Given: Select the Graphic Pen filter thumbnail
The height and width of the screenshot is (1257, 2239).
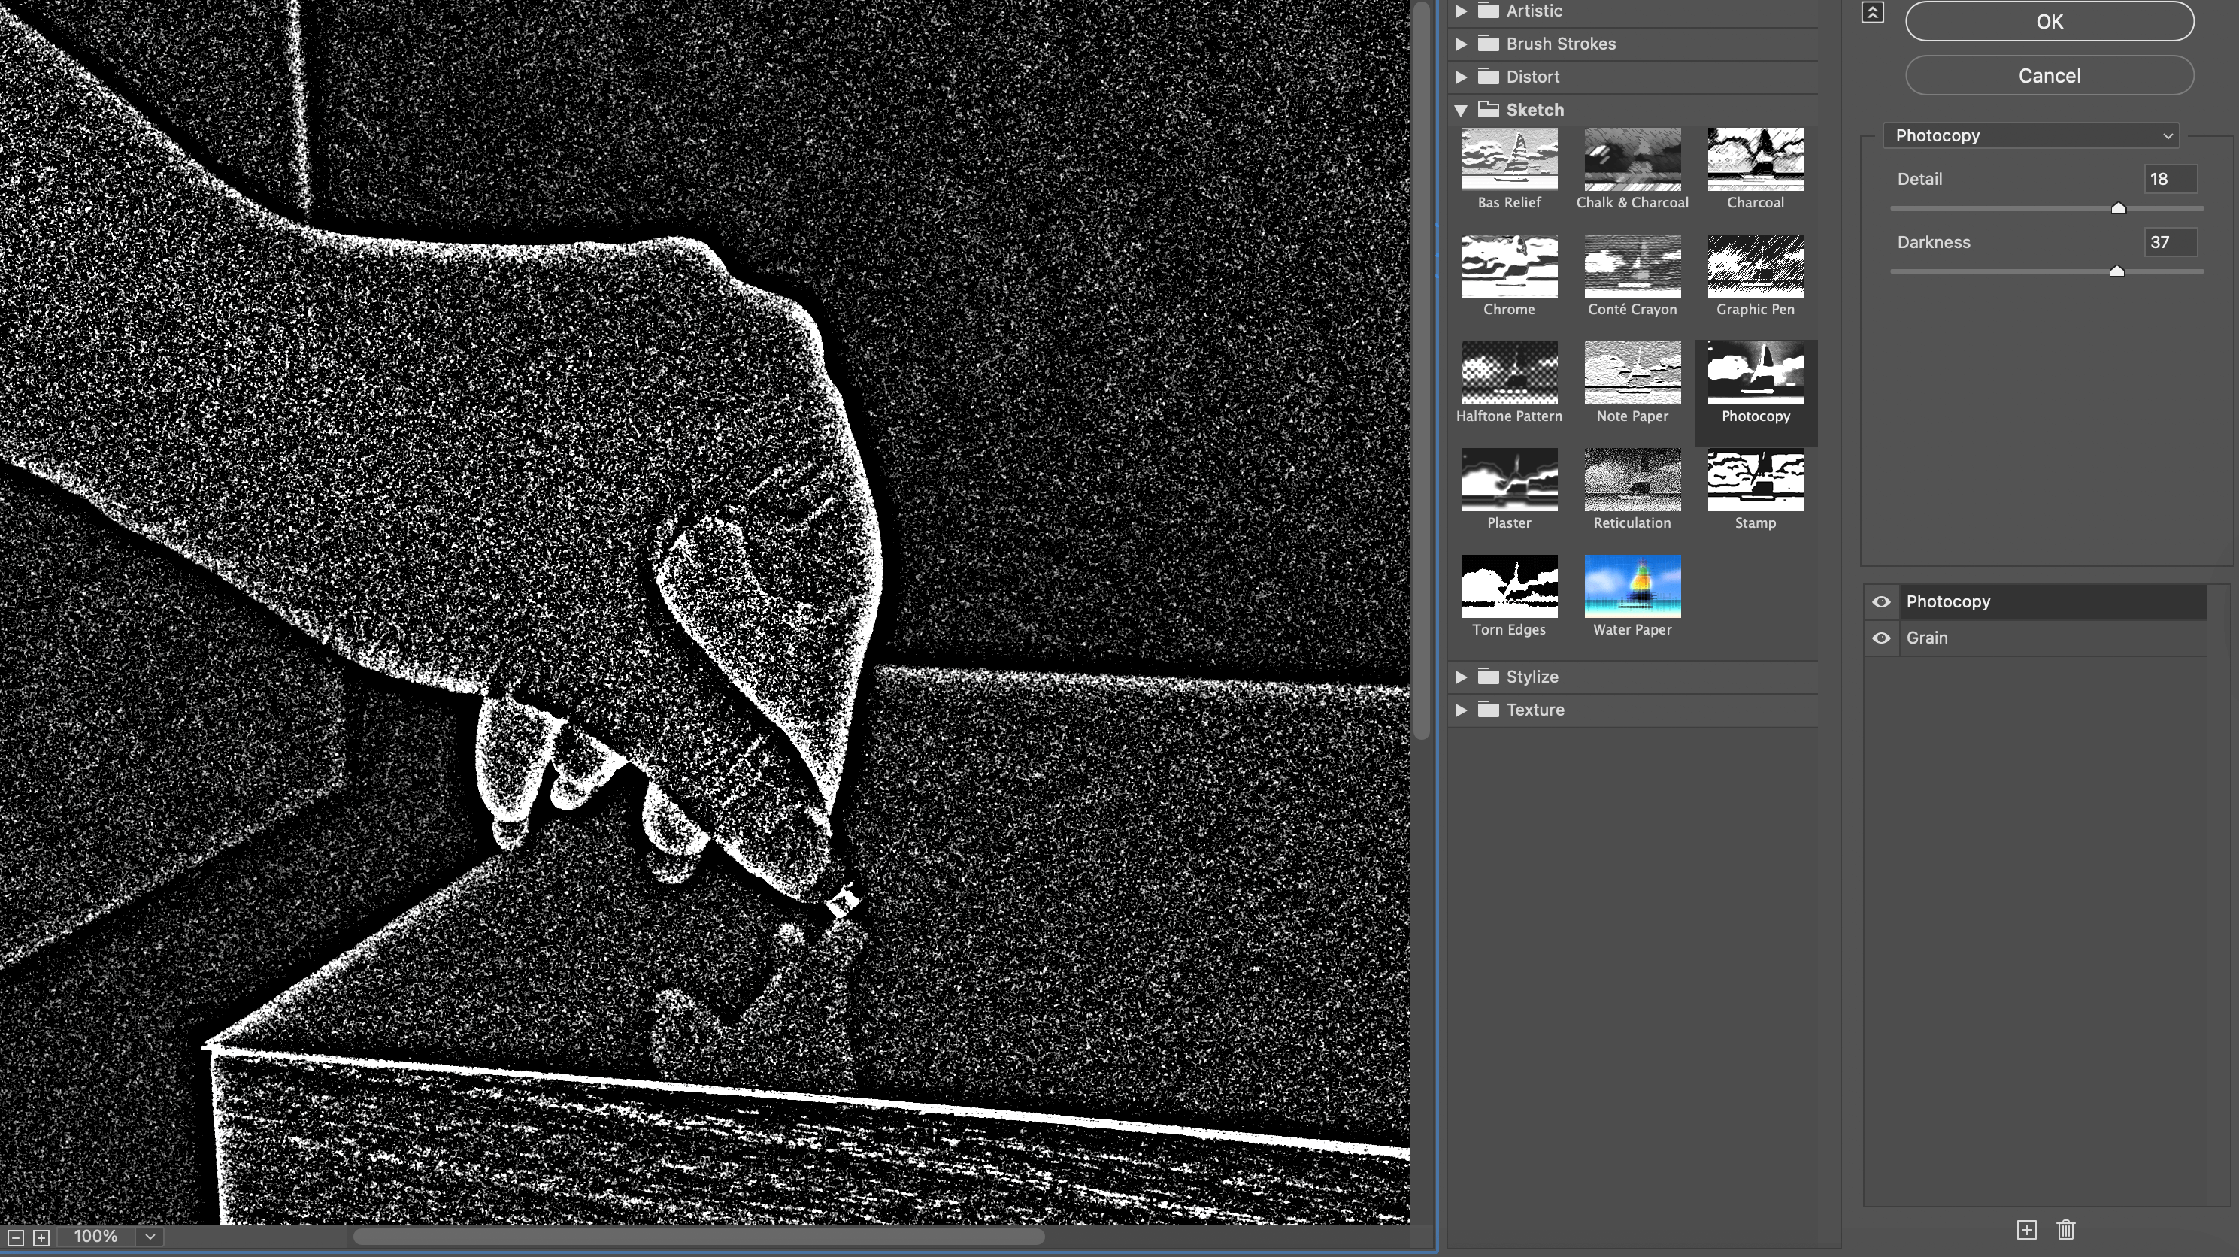Looking at the screenshot, I should [x=1755, y=266].
